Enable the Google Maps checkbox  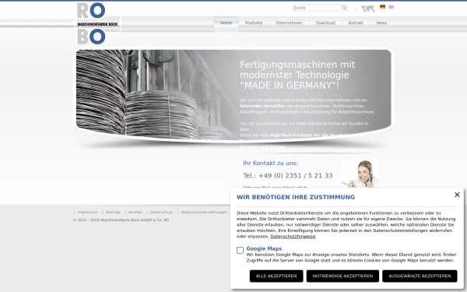(x=240, y=250)
